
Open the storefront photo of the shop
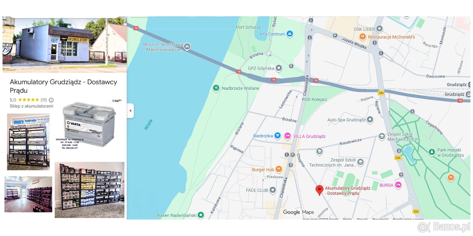point(64,44)
